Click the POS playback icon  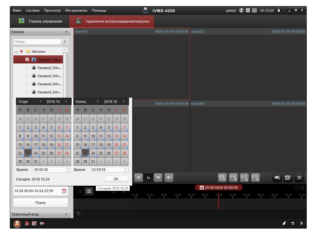click(244, 178)
